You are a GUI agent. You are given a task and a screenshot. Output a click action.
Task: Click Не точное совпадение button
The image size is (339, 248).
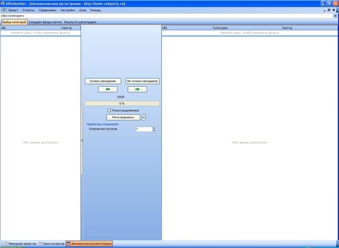pos(142,81)
